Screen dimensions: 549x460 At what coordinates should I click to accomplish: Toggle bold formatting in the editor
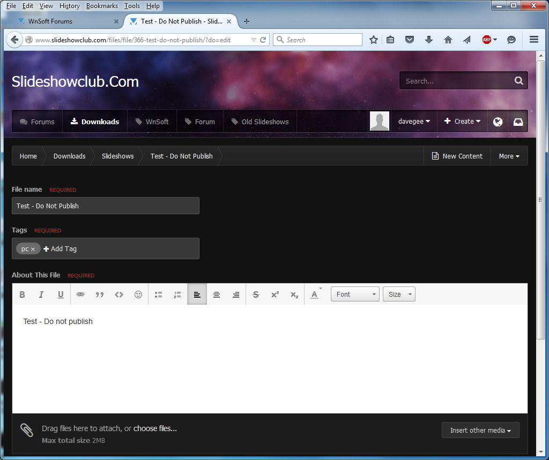[x=23, y=295]
